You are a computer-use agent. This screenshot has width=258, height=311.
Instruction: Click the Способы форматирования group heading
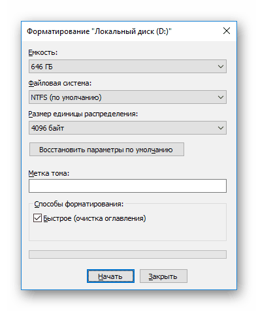(x=79, y=204)
